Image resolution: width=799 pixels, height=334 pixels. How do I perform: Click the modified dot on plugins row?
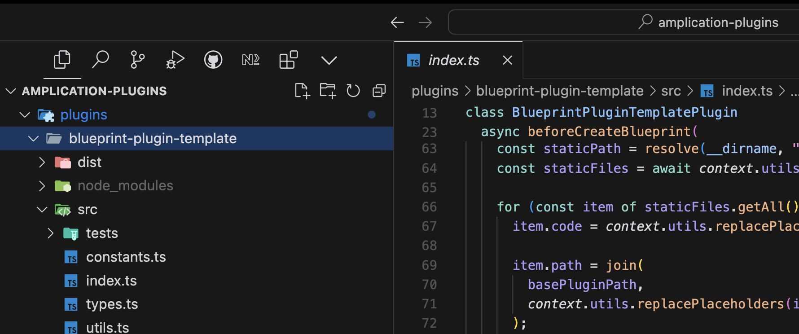click(372, 115)
